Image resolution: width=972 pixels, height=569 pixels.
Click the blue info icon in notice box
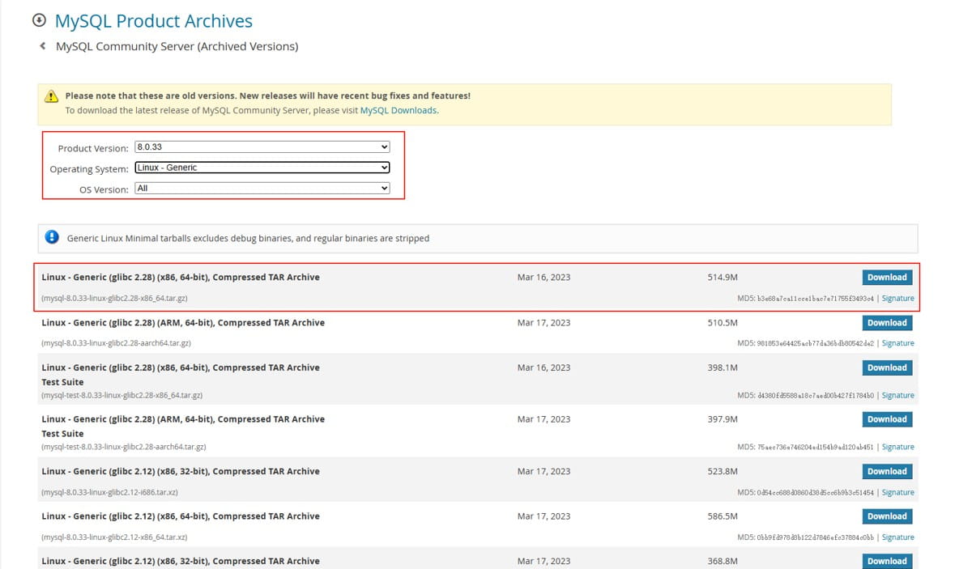point(52,237)
